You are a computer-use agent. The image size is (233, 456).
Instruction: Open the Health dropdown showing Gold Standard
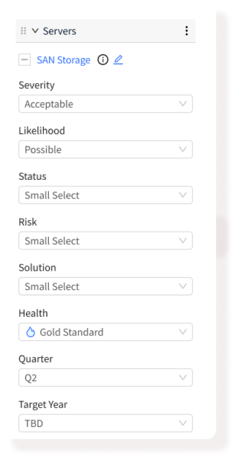pos(106,332)
